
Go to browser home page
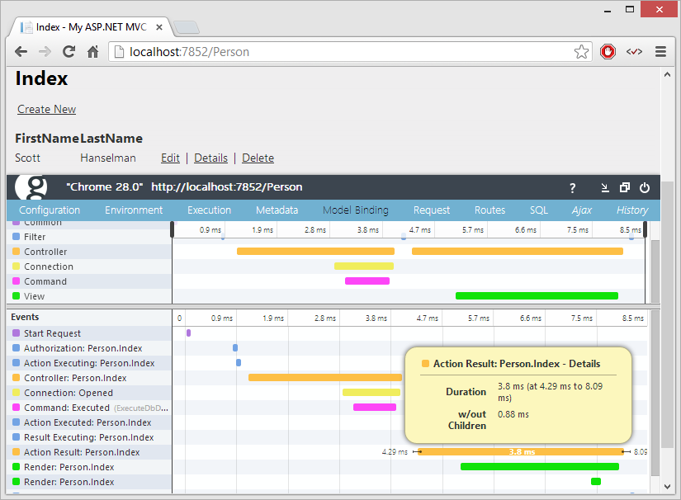pyautogui.click(x=93, y=52)
